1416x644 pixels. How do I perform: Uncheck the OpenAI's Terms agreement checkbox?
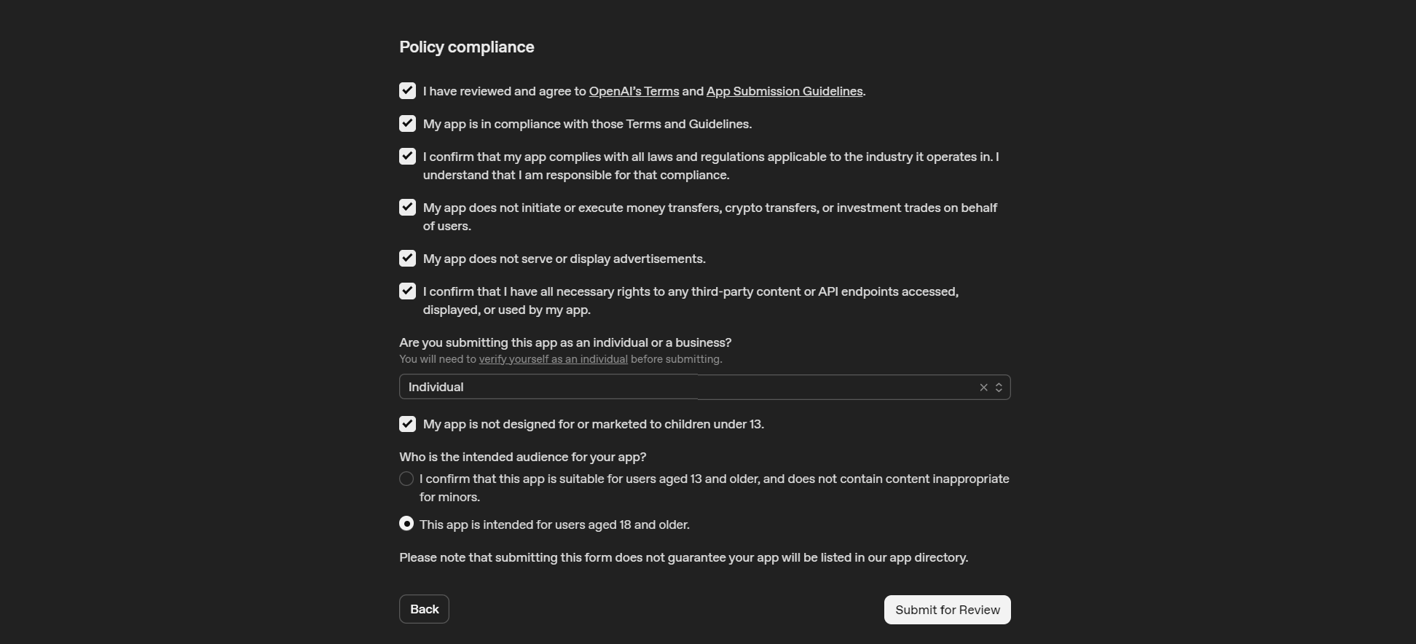[x=406, y=90]
